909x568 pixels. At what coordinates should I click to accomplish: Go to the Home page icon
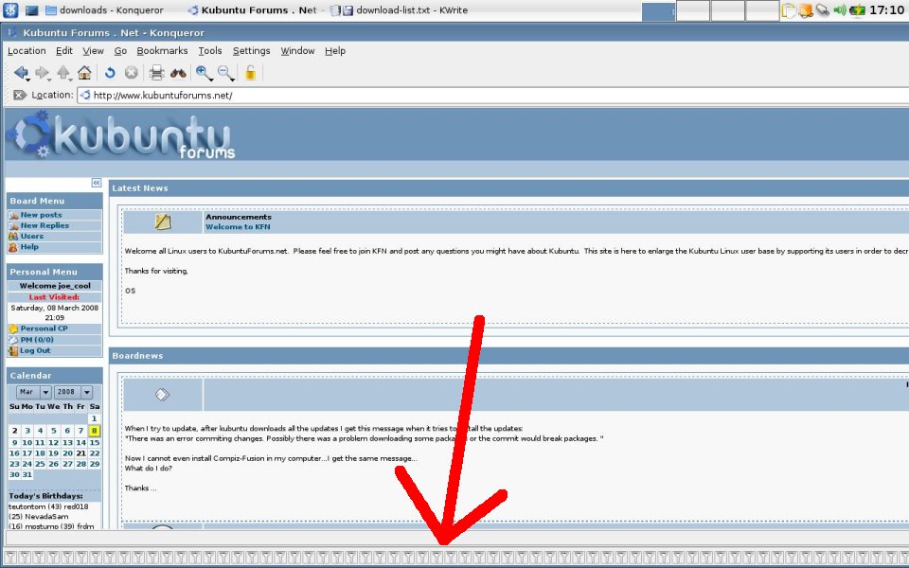point(84,73)
